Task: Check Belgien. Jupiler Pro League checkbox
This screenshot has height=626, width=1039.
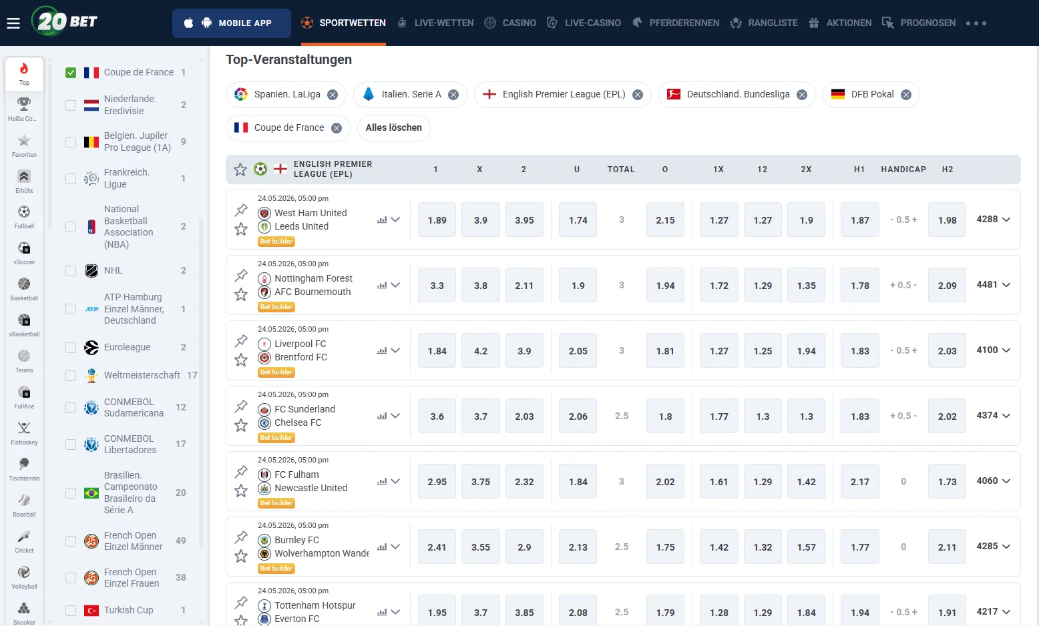Action: [71, 142]
